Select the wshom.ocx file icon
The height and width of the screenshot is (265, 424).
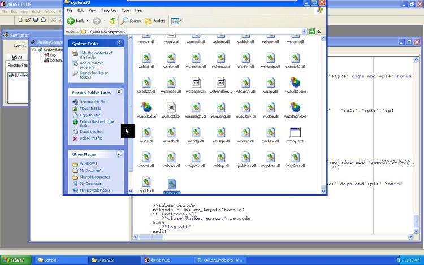click(221, 58)
